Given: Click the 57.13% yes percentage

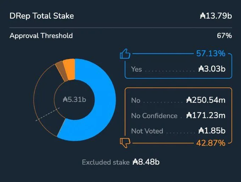Looking at the screenshot, I should (211, 54).
